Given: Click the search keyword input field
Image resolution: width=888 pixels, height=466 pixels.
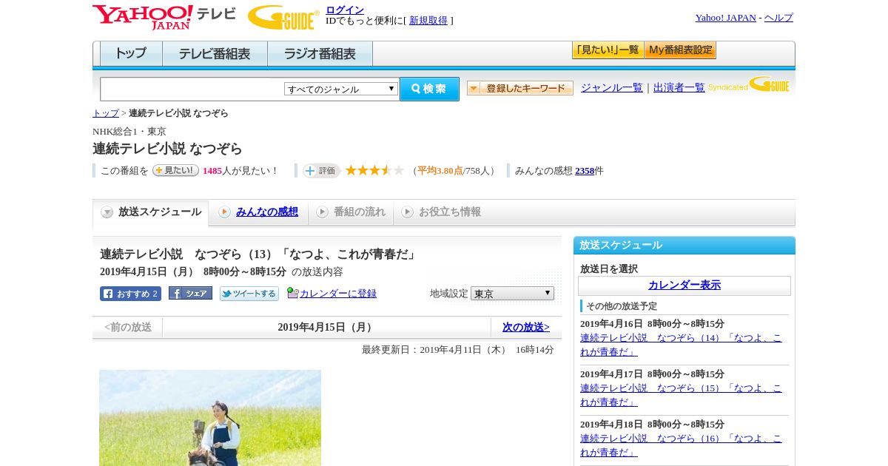Looking at the screenshot, I should (192, 89).
